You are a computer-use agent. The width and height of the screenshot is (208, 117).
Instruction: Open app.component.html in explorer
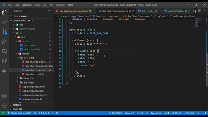coord(31,87)
